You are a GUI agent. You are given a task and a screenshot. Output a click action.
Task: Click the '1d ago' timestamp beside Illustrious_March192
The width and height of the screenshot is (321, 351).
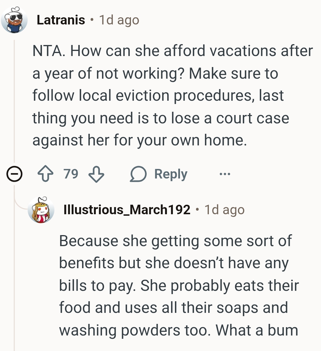224,210
